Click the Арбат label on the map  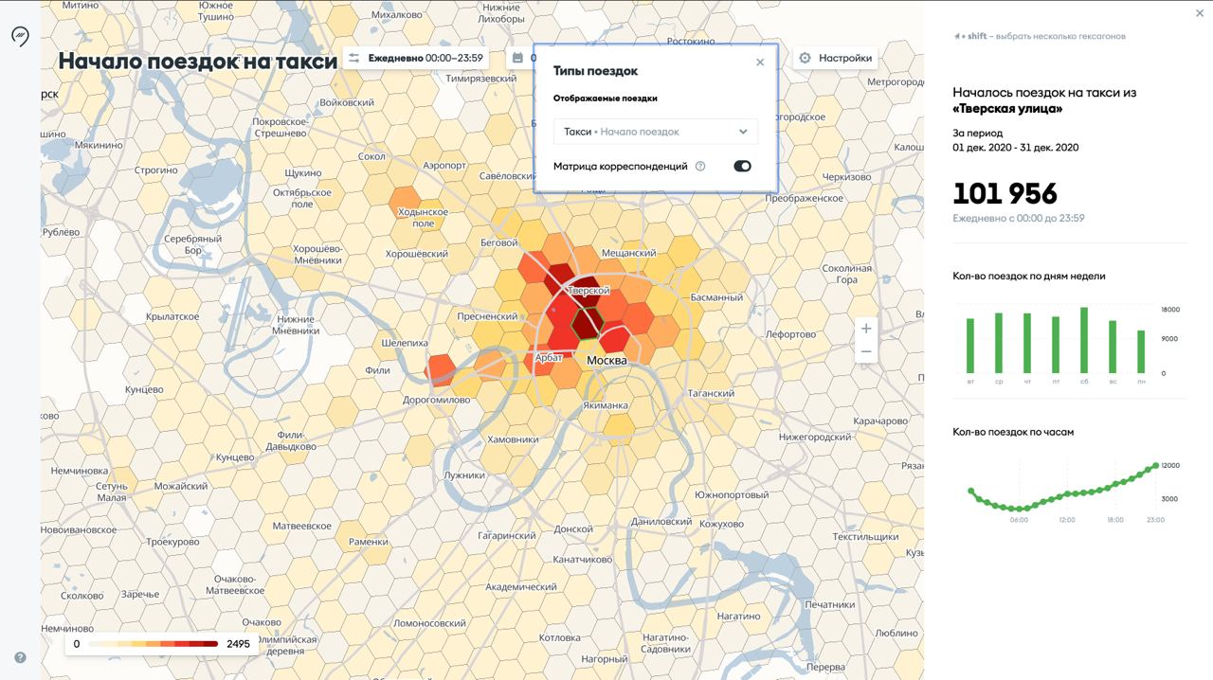tap(549, 358)
